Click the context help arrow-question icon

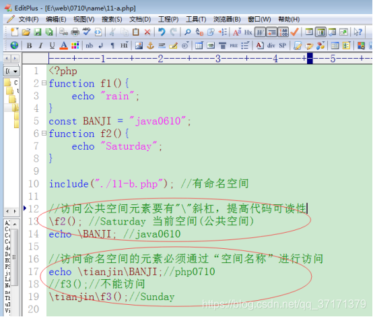pos(358,32)
